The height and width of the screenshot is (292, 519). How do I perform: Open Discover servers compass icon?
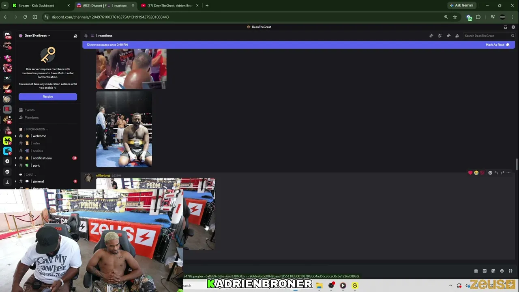coord(7,172)
